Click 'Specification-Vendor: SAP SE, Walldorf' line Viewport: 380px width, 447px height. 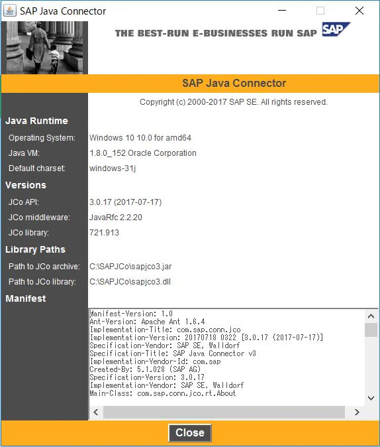tap(165, 346)
